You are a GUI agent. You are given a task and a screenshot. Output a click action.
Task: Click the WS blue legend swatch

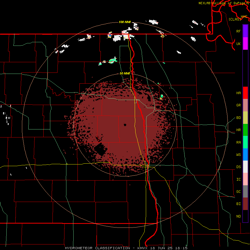pyautogui.click(x=245, y=154)
